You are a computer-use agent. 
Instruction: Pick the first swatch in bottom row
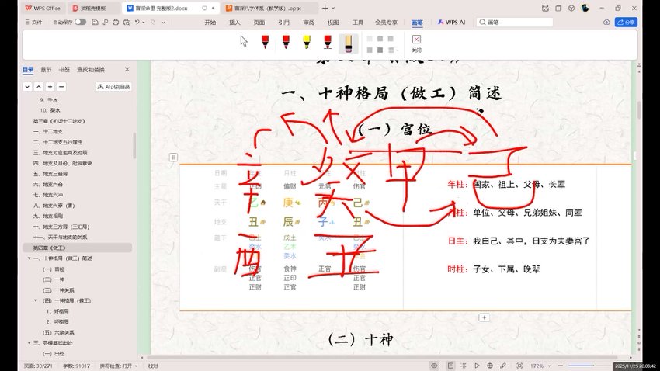[370, 50]
